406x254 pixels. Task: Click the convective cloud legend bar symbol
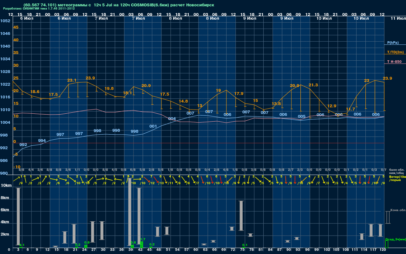click(388, 217)
